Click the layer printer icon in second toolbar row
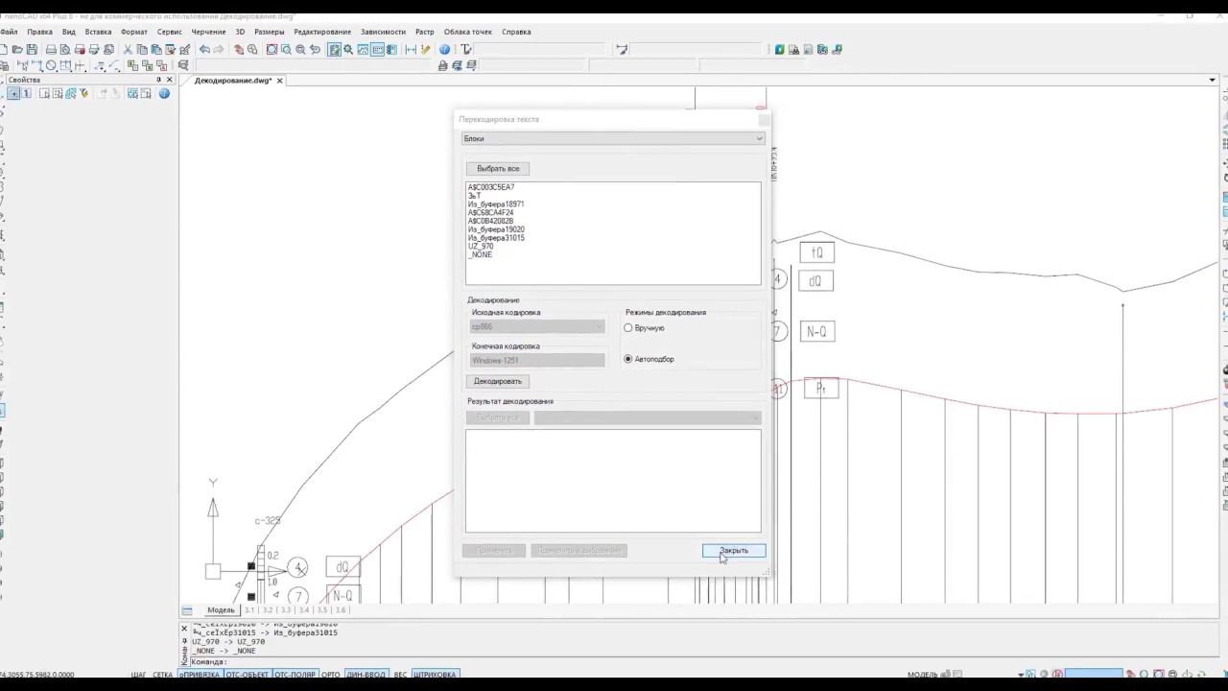 pos(442,66)
